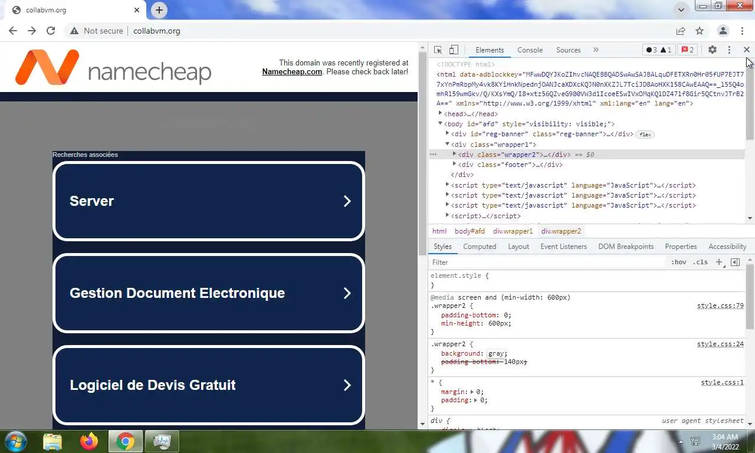This screenshot has width=755, height=453.
Task: Click the errors and warnings counter
Action: coord(658,50)
